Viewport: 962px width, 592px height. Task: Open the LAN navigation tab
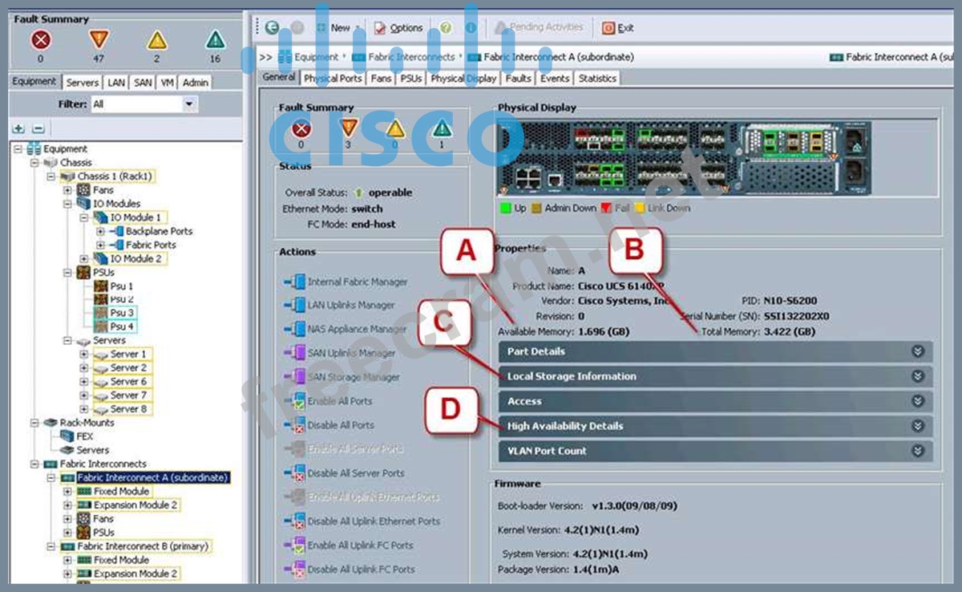pos(116,83)
